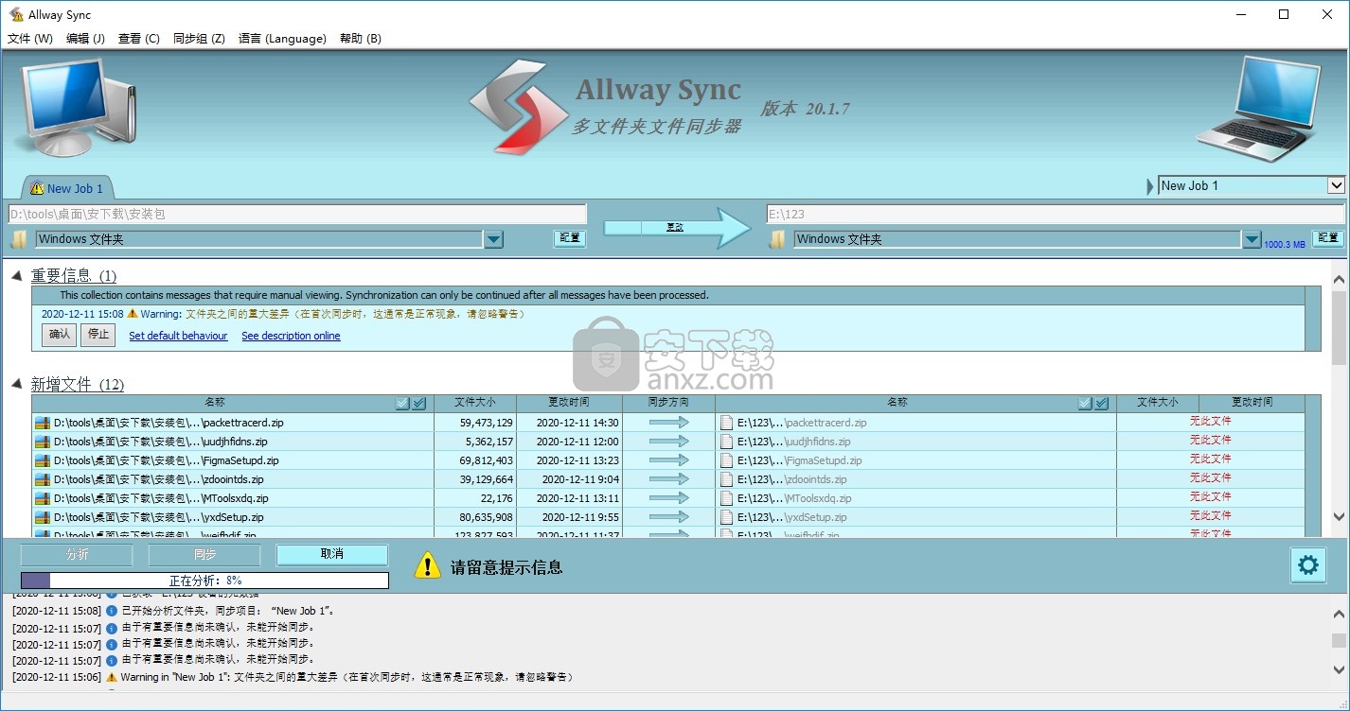Viewport: 1350px width, 711px height.
Task: Click the play arrow beside New Job 1 selector
Action: (x=1151, y=186)
